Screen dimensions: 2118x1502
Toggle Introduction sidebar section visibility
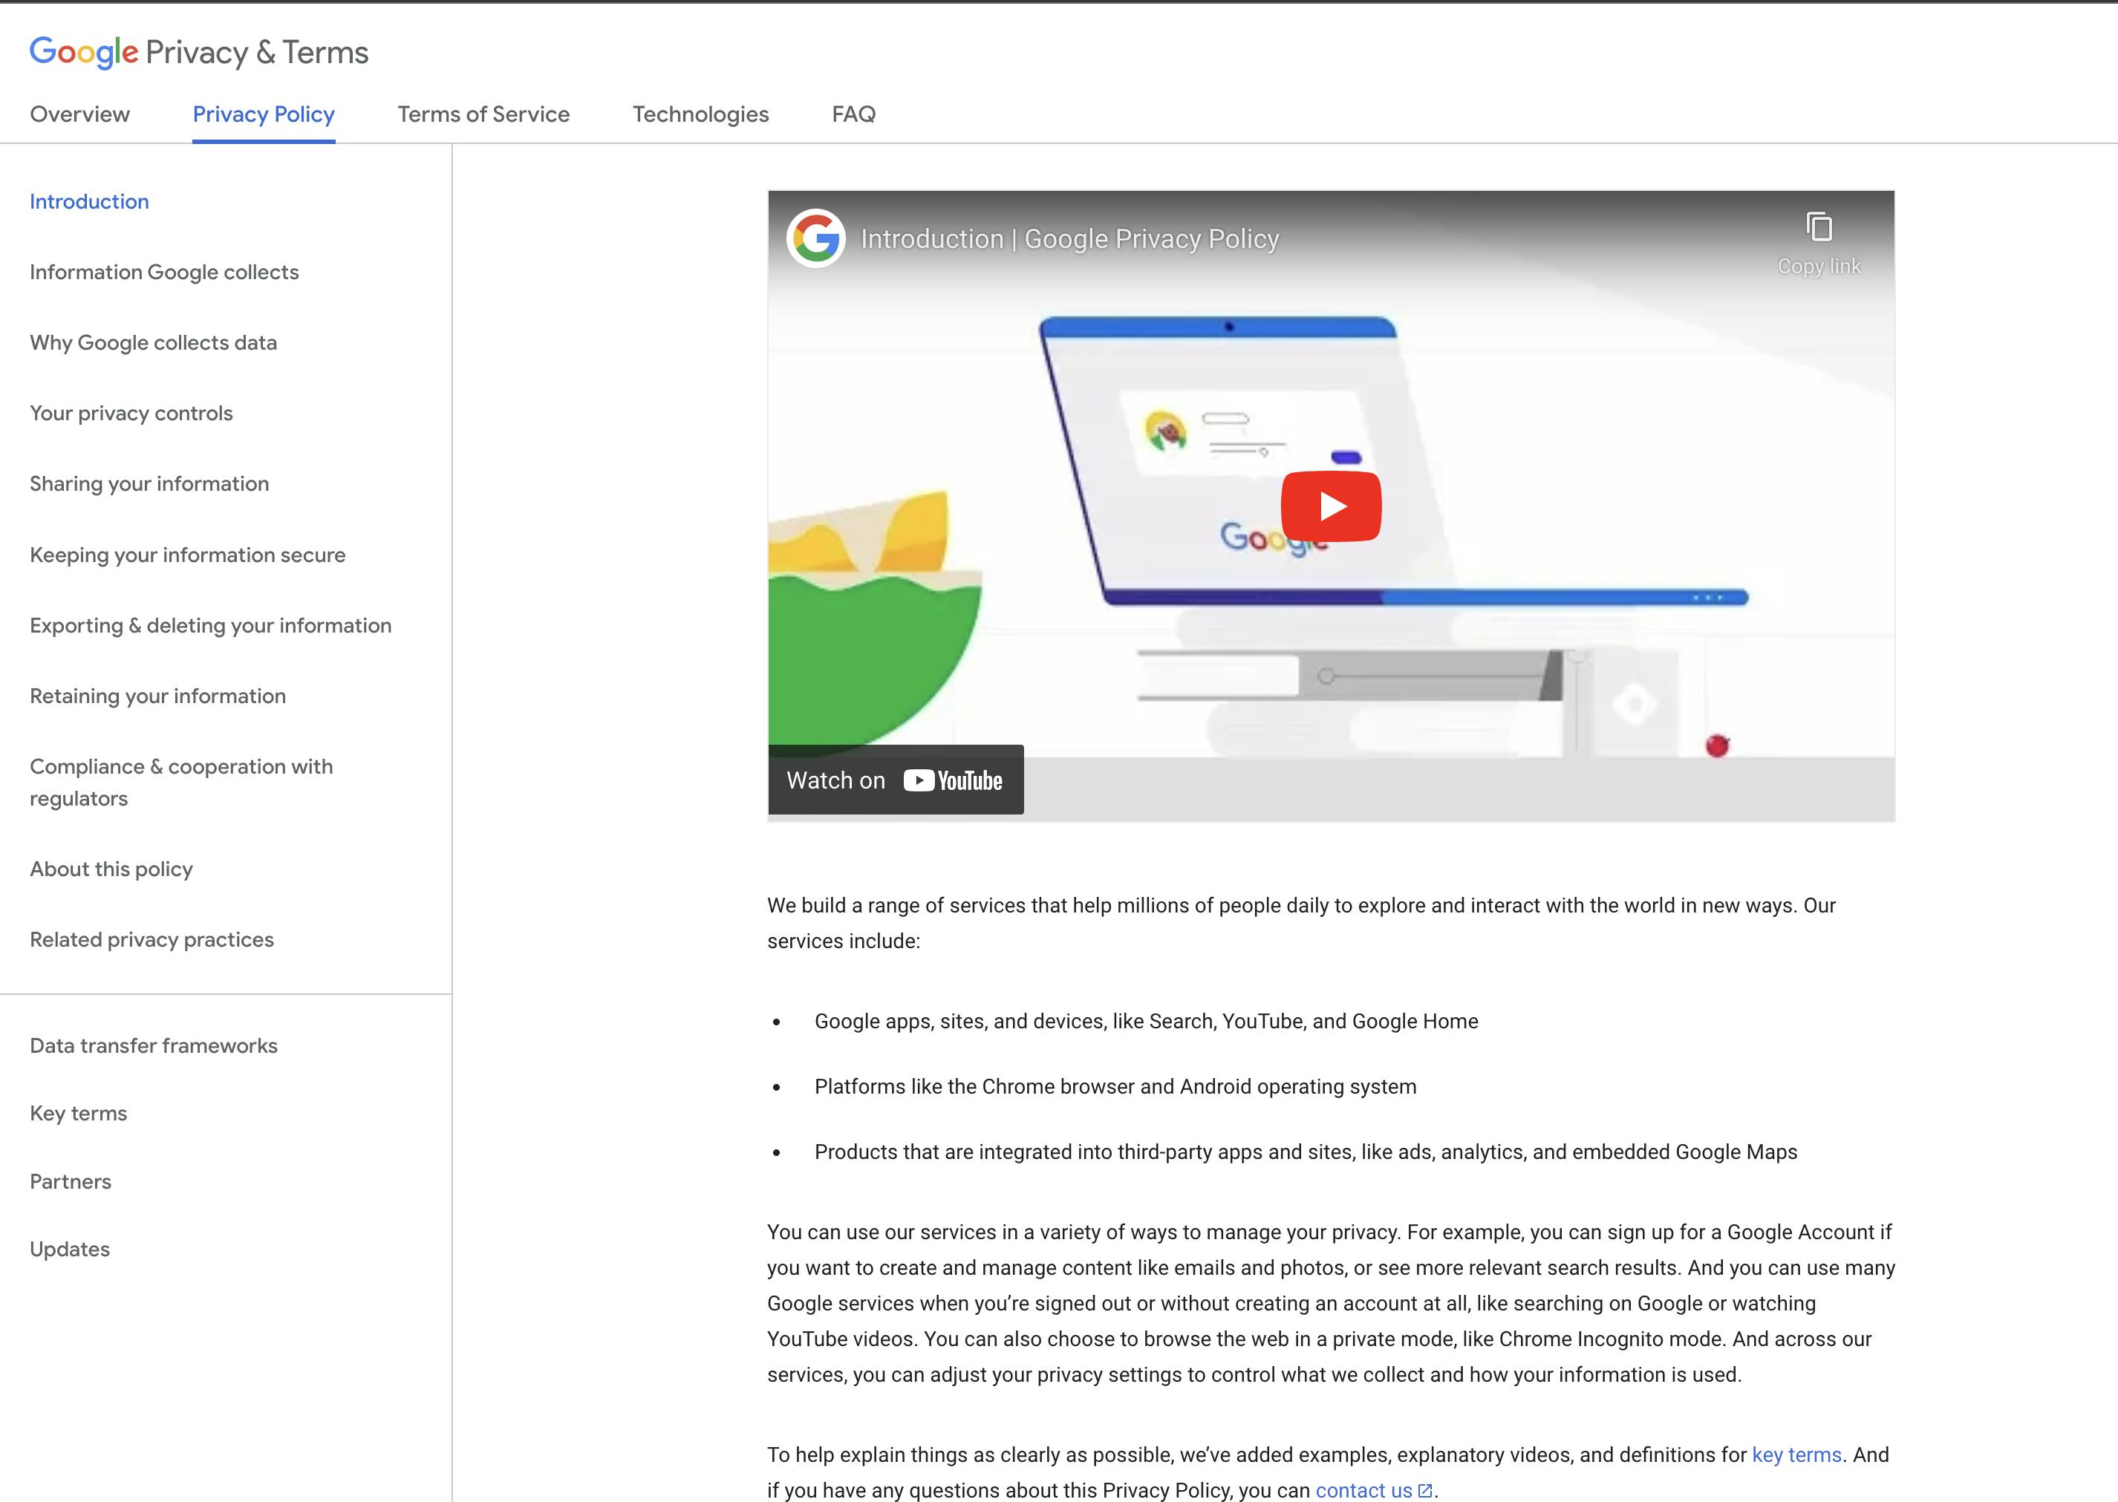coord(89,201)
